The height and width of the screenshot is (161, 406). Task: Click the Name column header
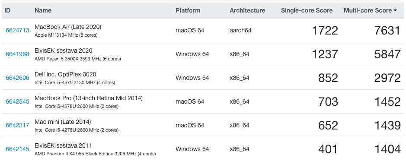[43, 11]
